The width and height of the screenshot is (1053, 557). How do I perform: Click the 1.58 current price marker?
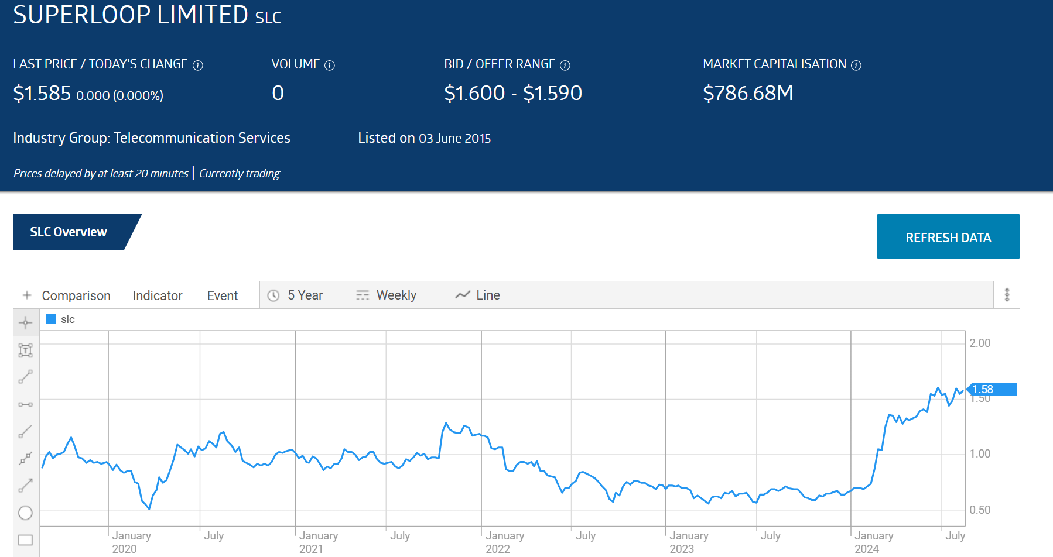click(x=992, y=389)
